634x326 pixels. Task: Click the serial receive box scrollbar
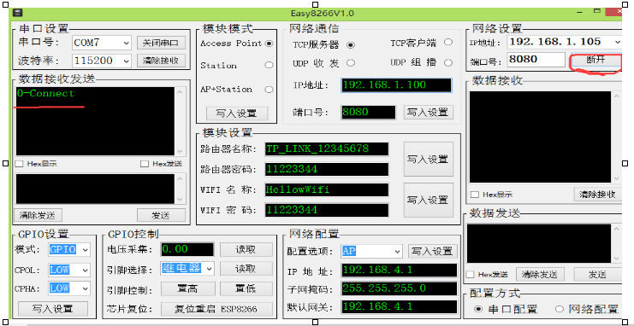tap(181, 121)
